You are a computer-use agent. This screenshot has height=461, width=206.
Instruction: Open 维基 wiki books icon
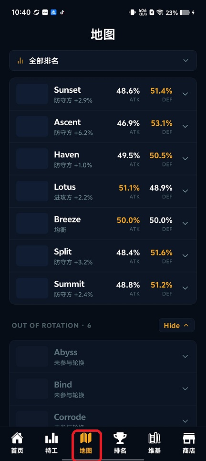coord(154,438)
